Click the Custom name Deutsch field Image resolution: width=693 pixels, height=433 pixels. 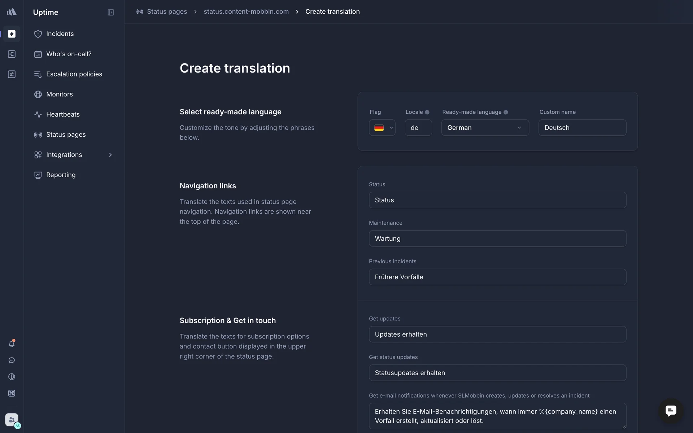coord(582,128)
